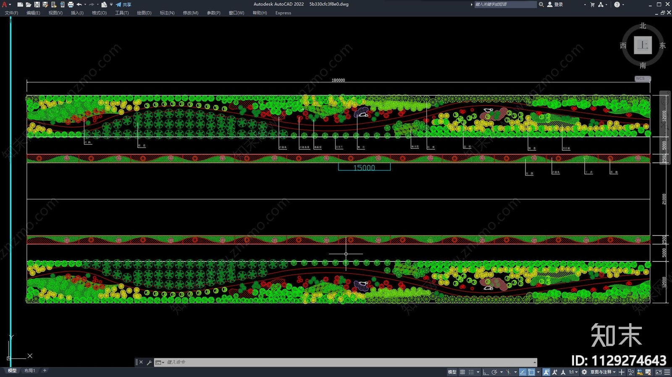Add a new layout with plus tab
The image size is (672, 377).
click(x=45, y=371)
